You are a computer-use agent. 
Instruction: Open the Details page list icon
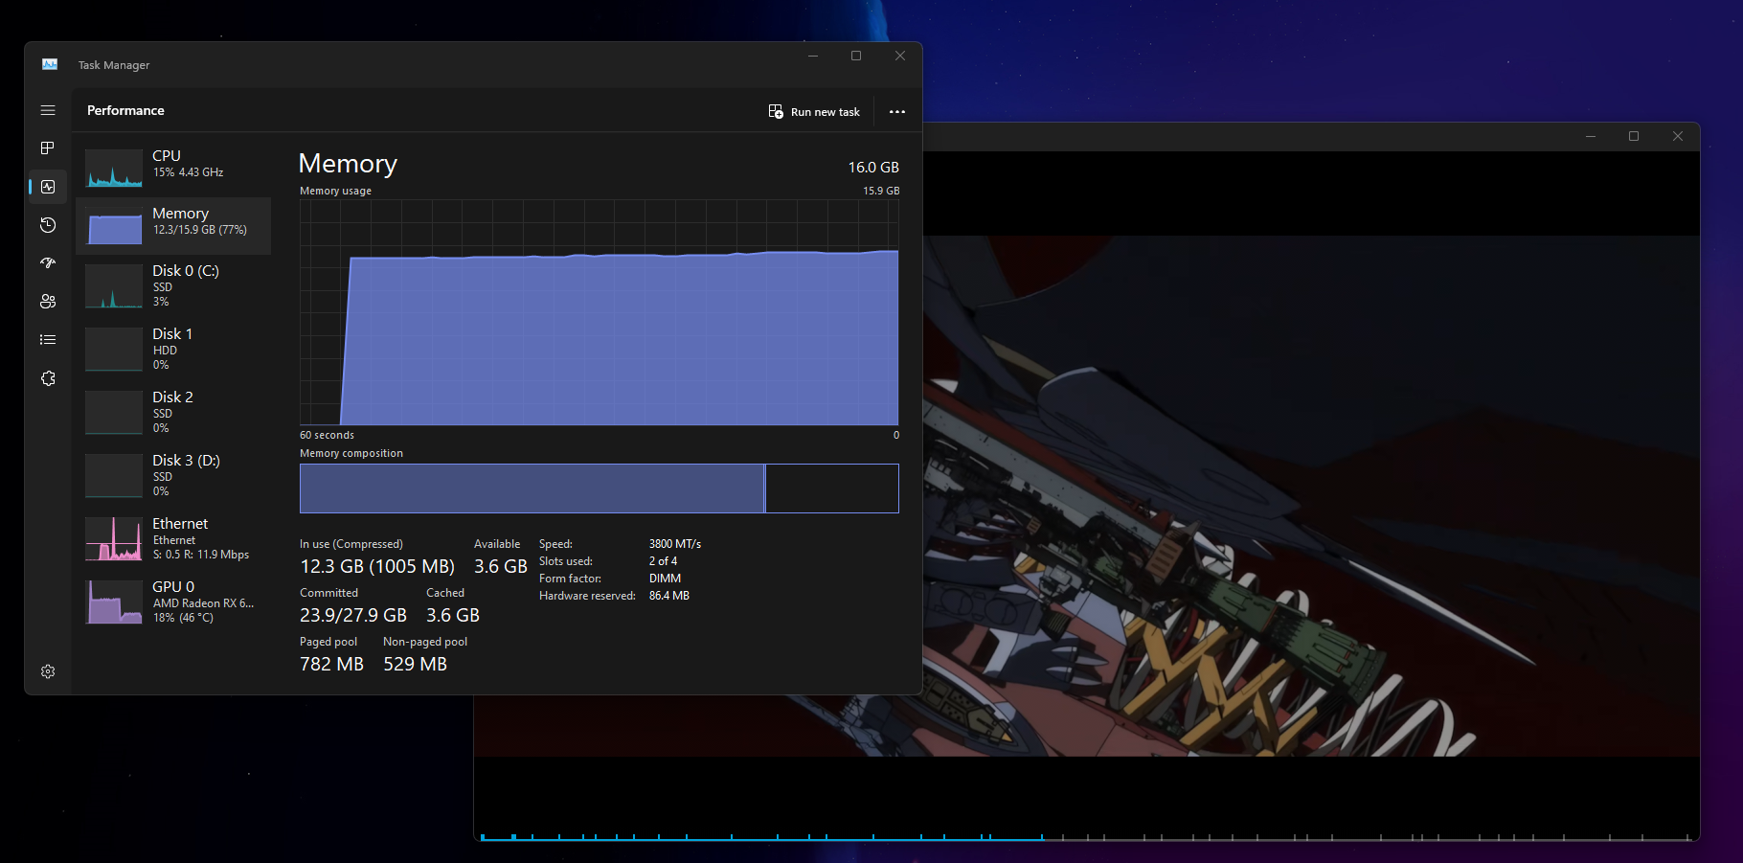(48, 340)
